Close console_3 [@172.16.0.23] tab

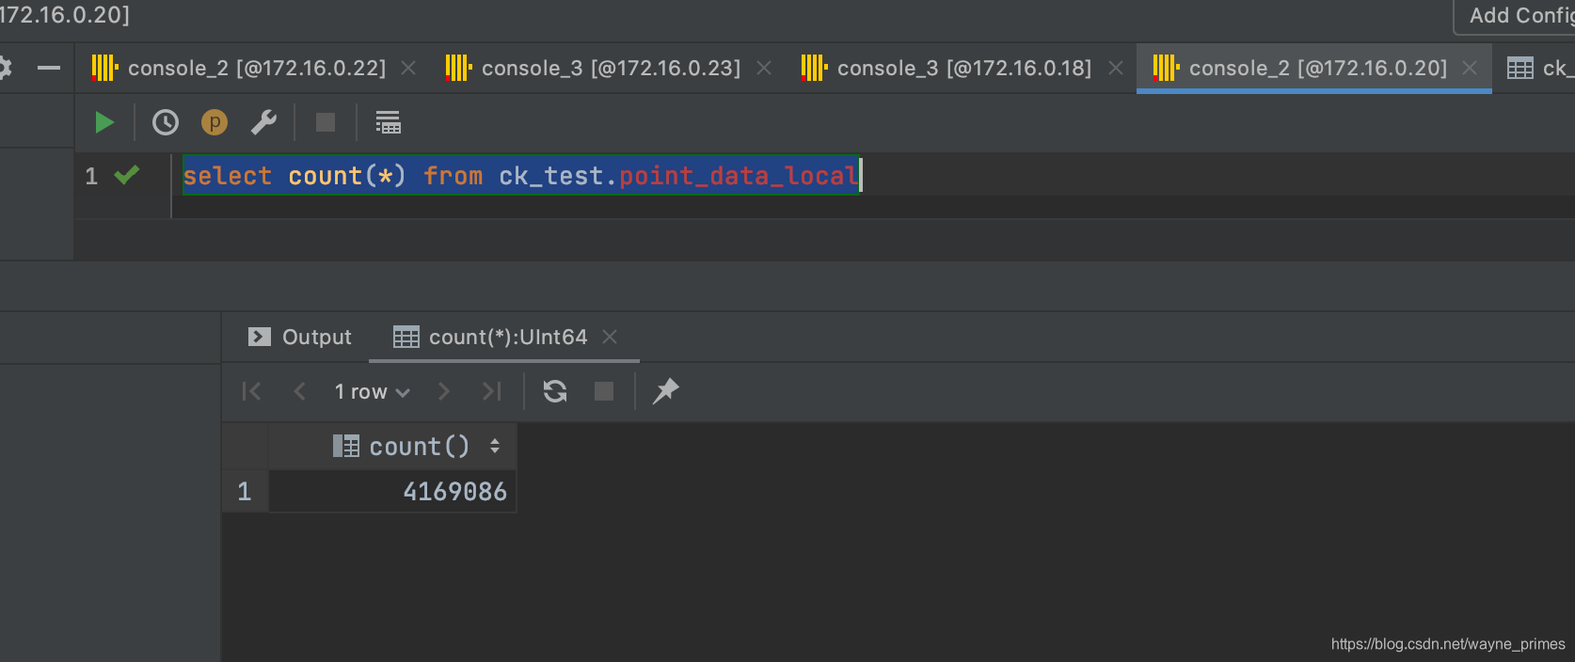(x=764, y=68)
